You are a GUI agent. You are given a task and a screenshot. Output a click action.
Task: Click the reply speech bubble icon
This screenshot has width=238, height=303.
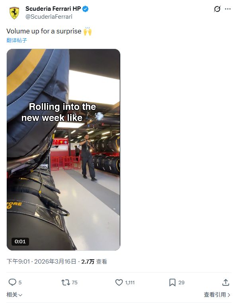pyautogui.click(x=12, y=282)
